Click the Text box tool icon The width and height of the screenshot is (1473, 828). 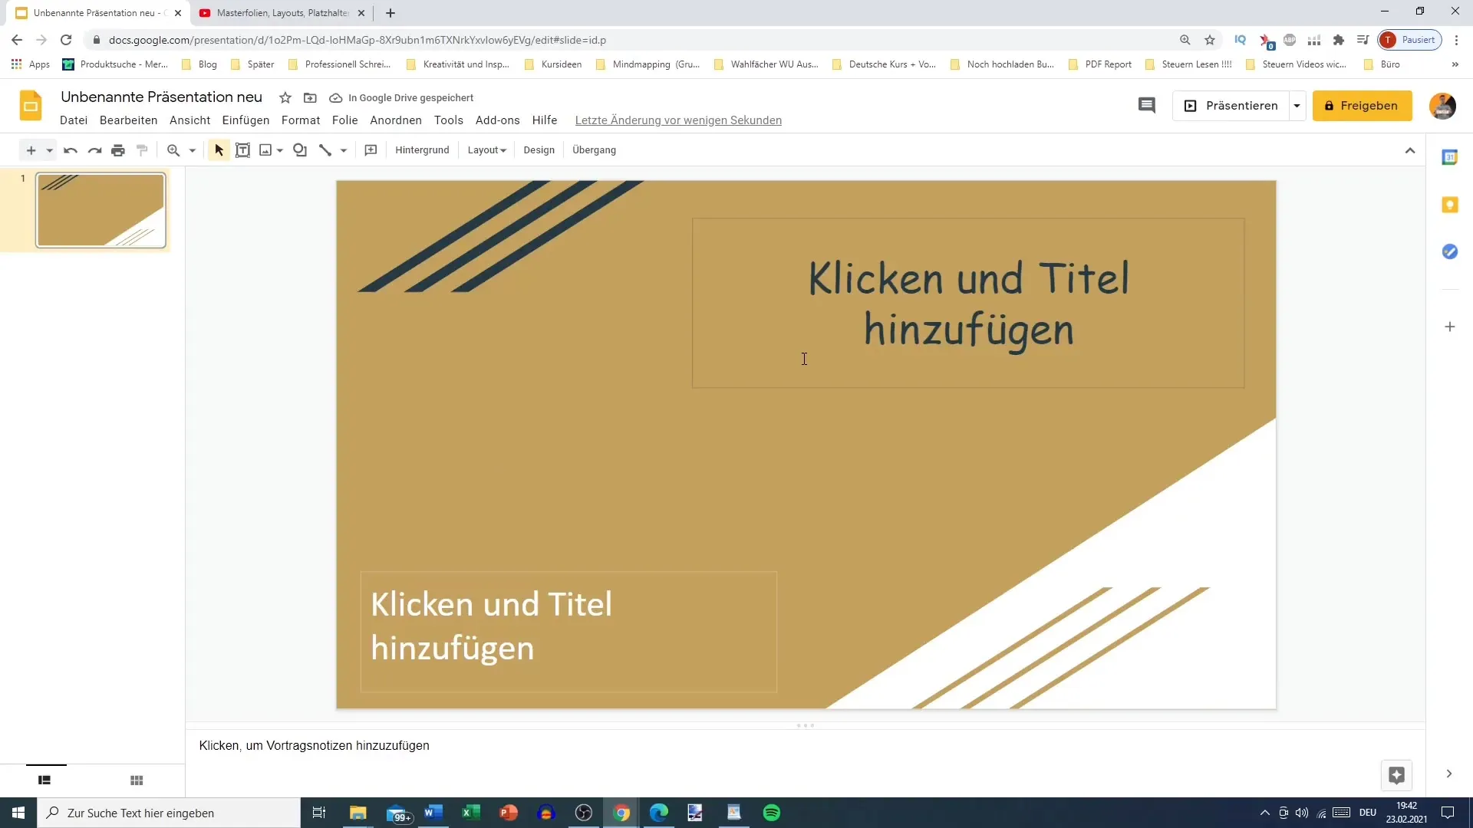pyautogui.click(x=241, y=149)
